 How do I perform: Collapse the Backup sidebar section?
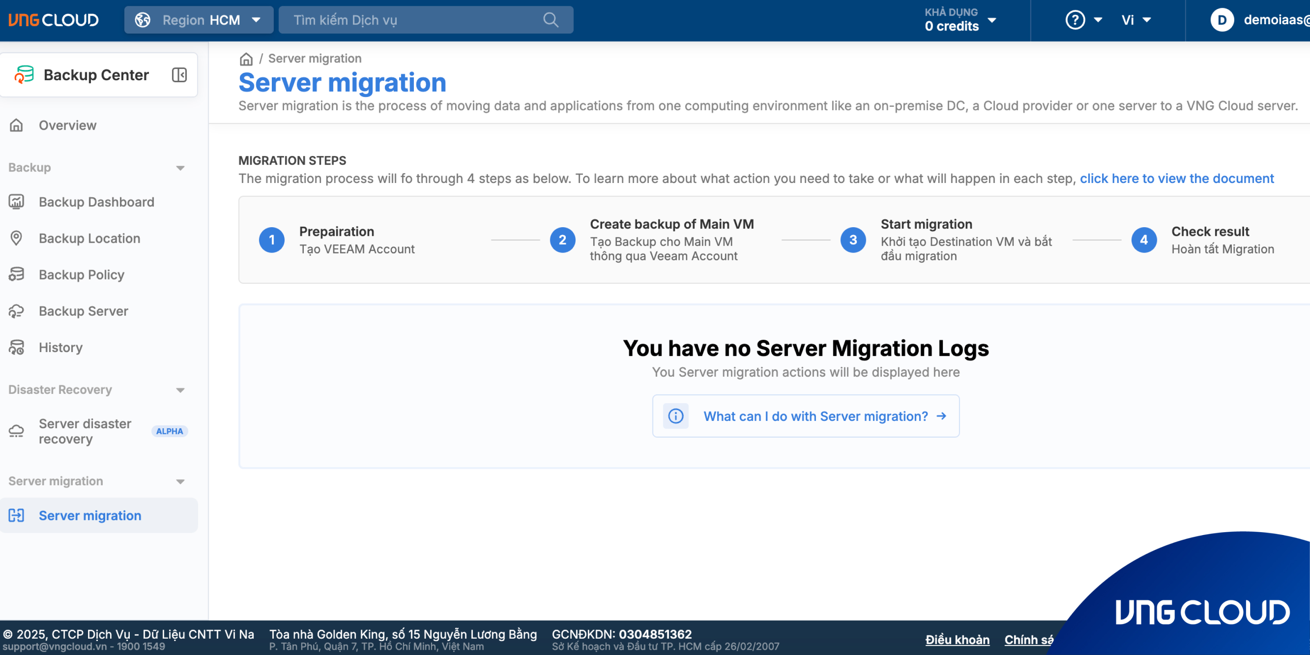[x=180, y=168]
